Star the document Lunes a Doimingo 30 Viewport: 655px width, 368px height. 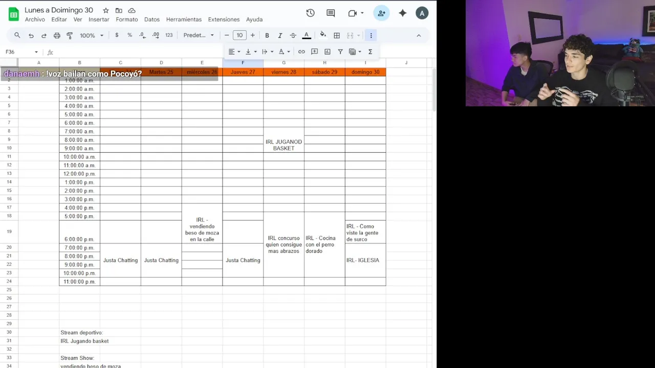pos(105,10)
